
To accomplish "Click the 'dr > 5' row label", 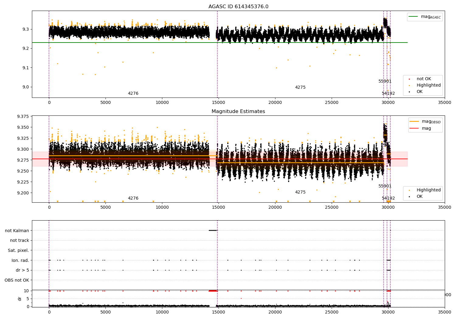I will point(22,270).
